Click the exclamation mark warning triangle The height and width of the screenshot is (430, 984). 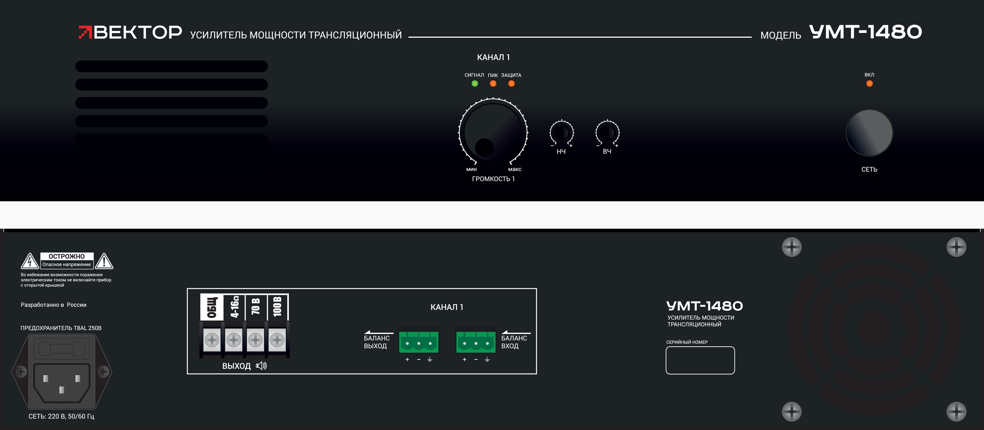point(104,261)
